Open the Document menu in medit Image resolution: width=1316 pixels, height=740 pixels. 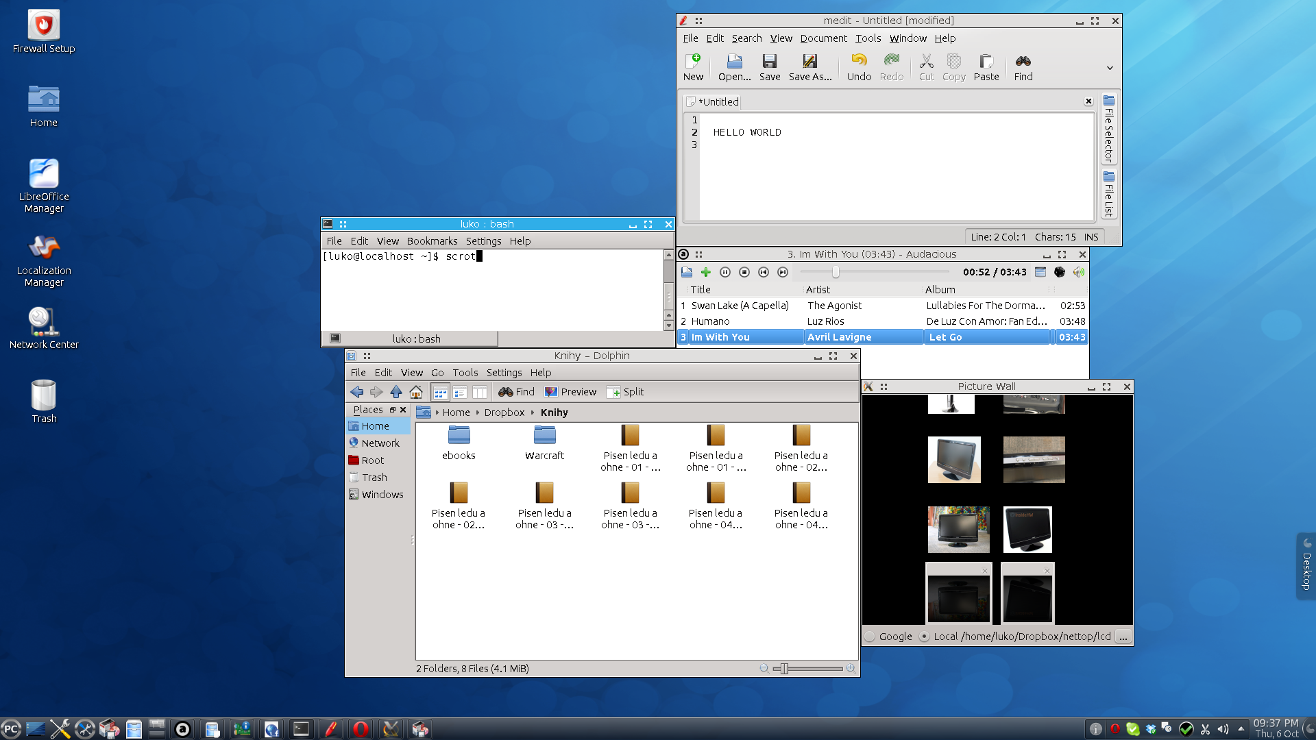click(x=823, y=38)
